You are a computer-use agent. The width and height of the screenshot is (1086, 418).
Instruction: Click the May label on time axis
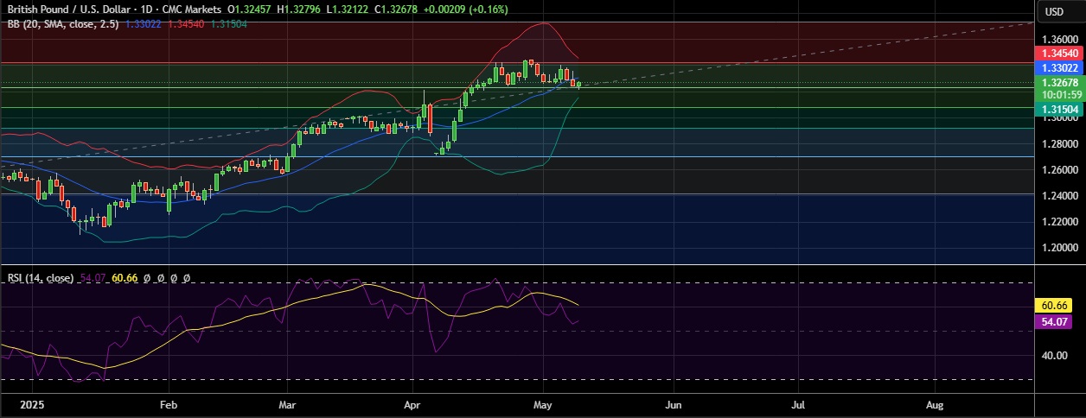543,403
